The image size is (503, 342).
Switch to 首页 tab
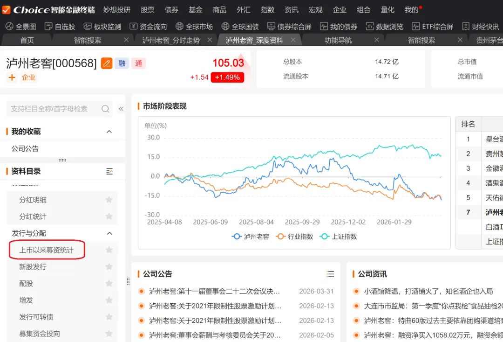point(27,40)
